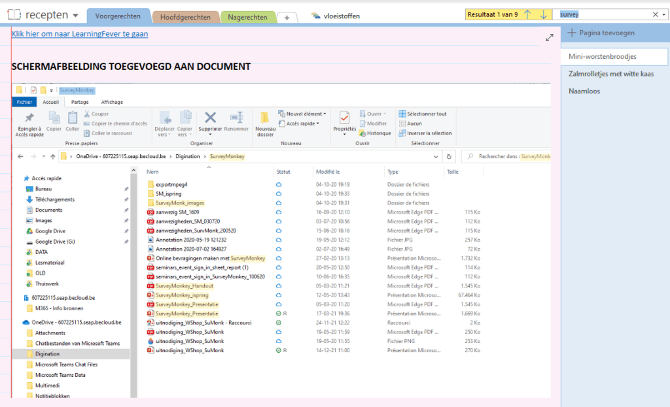
Task: Open the vloeistoffen section group
Action: tap(336, 16)
